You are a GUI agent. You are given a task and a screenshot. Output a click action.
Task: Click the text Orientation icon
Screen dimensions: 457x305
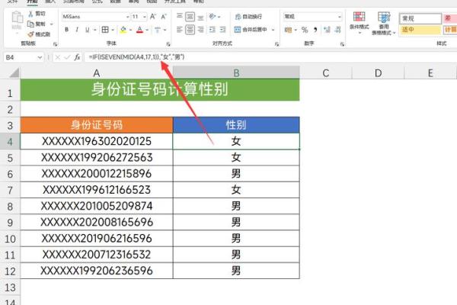pos(213,17)
